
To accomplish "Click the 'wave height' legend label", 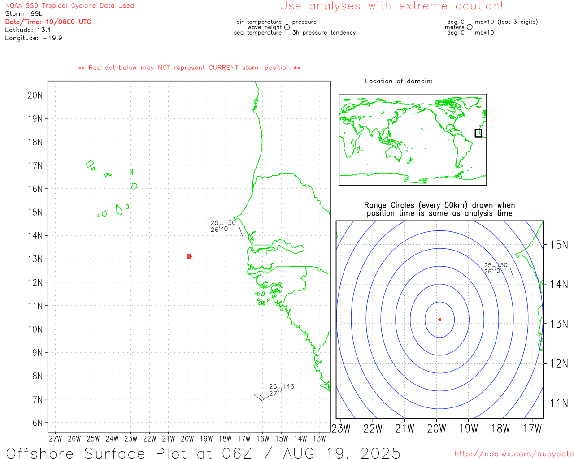I will (265, 27).
